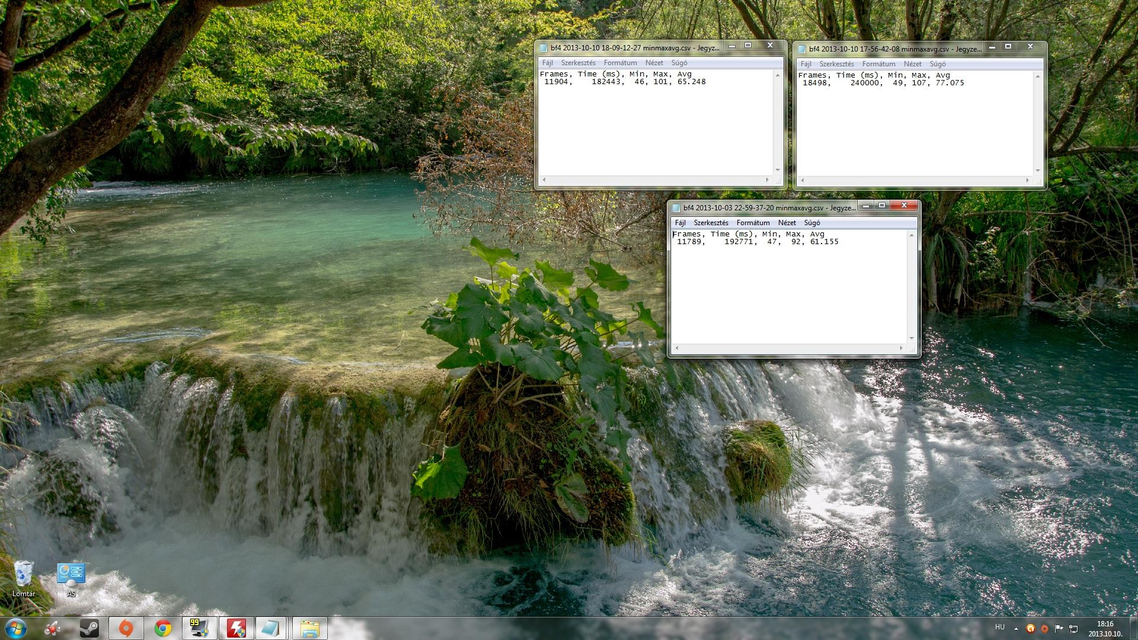Open Steam from the taskbar

tap(90, 628)
